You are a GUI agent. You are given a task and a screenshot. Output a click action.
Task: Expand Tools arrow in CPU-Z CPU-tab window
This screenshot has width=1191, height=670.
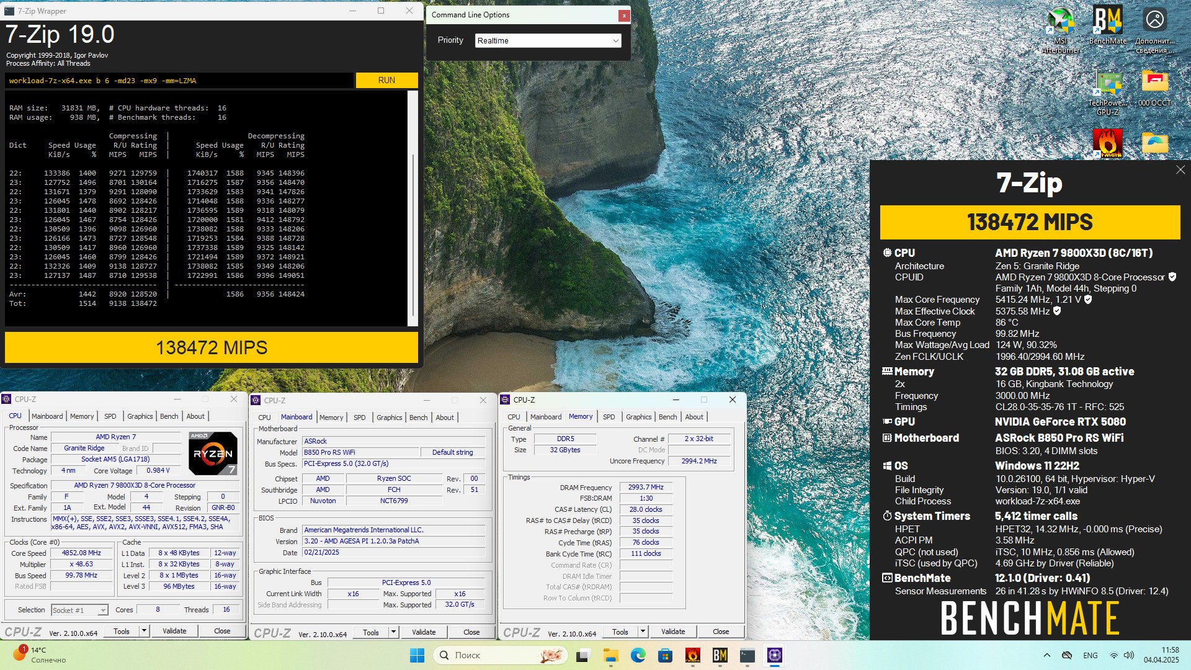tap(144, 631)
